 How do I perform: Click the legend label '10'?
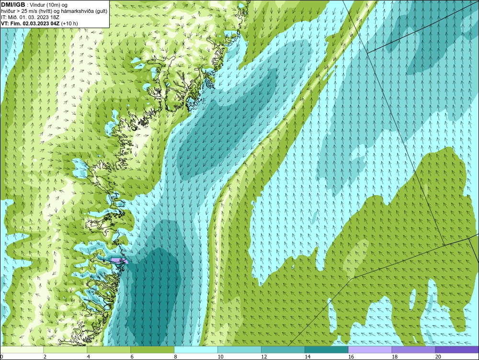click(x=220, y=357)
